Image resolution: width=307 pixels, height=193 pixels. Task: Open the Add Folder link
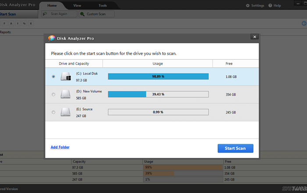point(60,147)
